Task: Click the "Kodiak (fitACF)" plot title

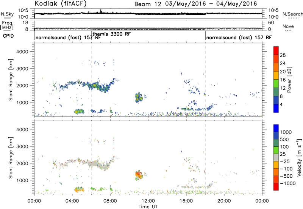Action: [x=61, y=3]
